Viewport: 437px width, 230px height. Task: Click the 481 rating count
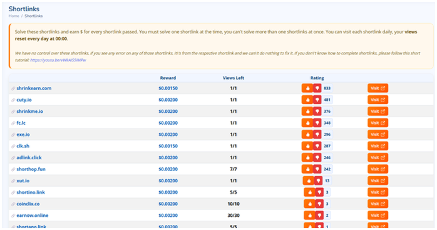(327, 100)
